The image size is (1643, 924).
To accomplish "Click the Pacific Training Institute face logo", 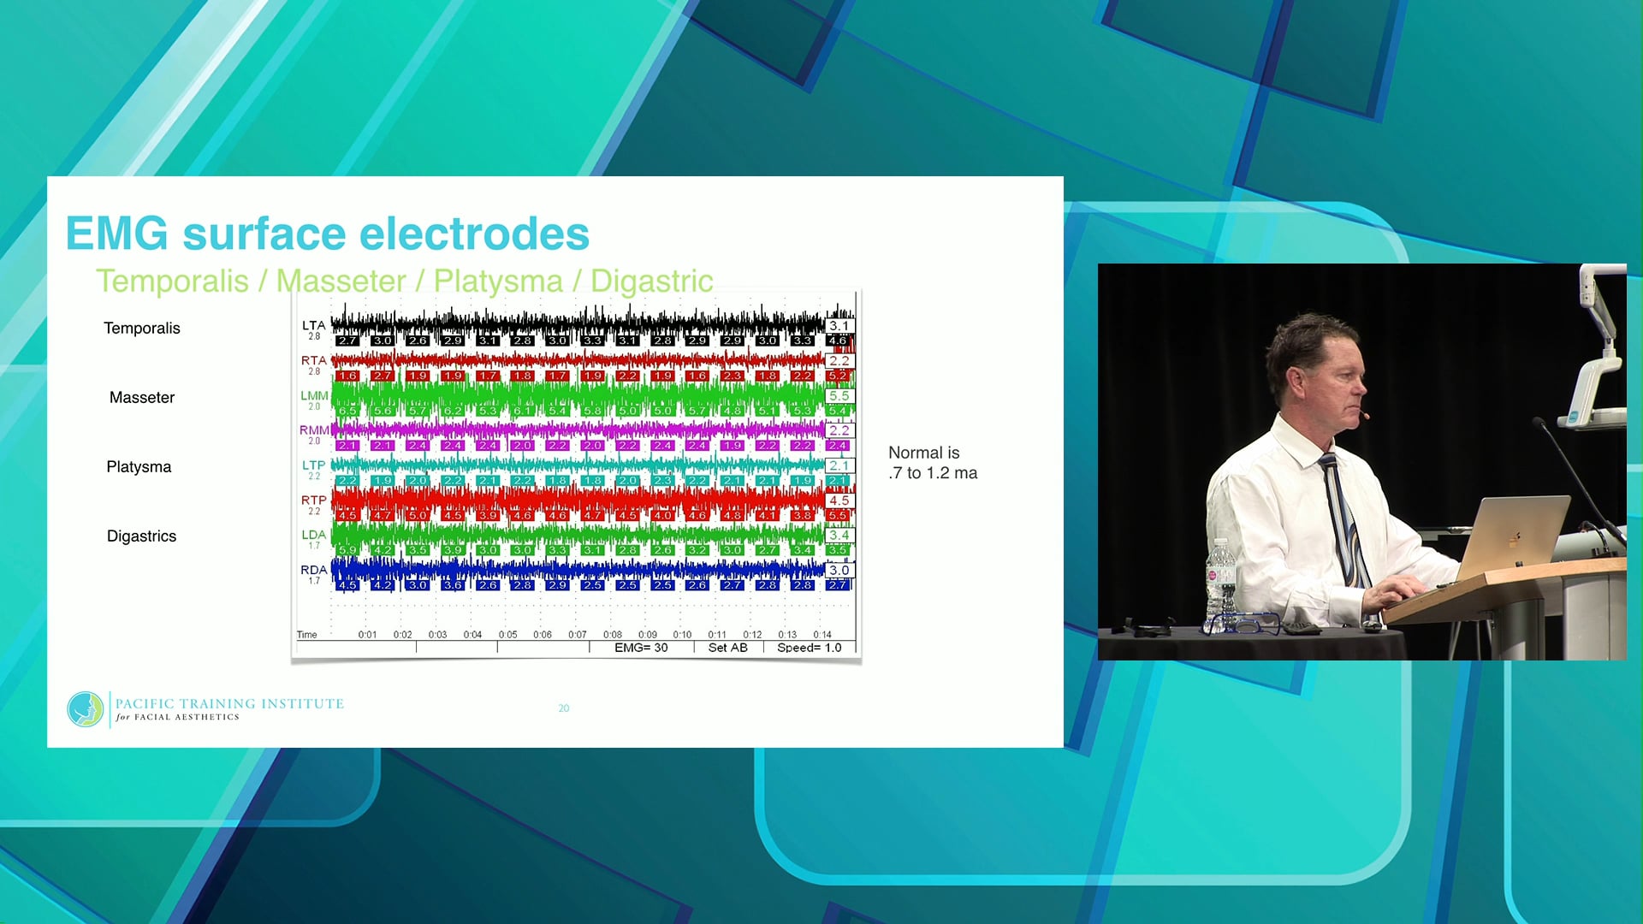I will tap(85, 709).
